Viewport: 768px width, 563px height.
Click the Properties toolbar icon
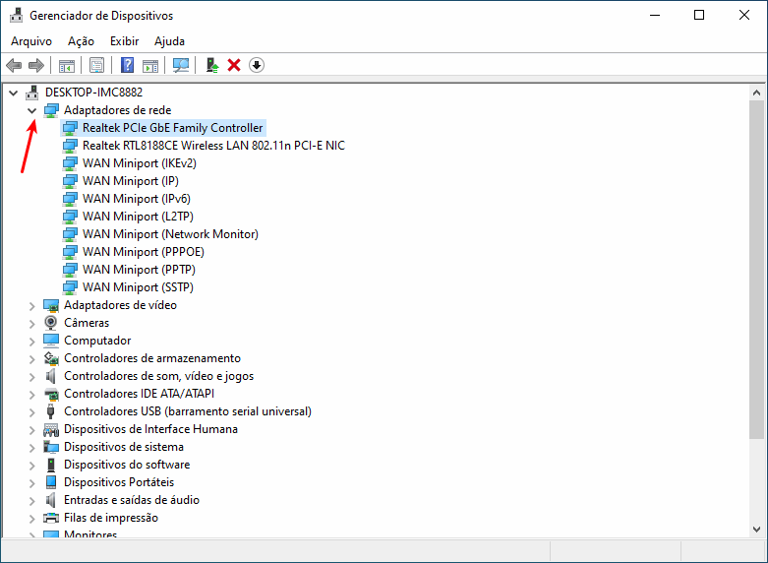point(96,65)
